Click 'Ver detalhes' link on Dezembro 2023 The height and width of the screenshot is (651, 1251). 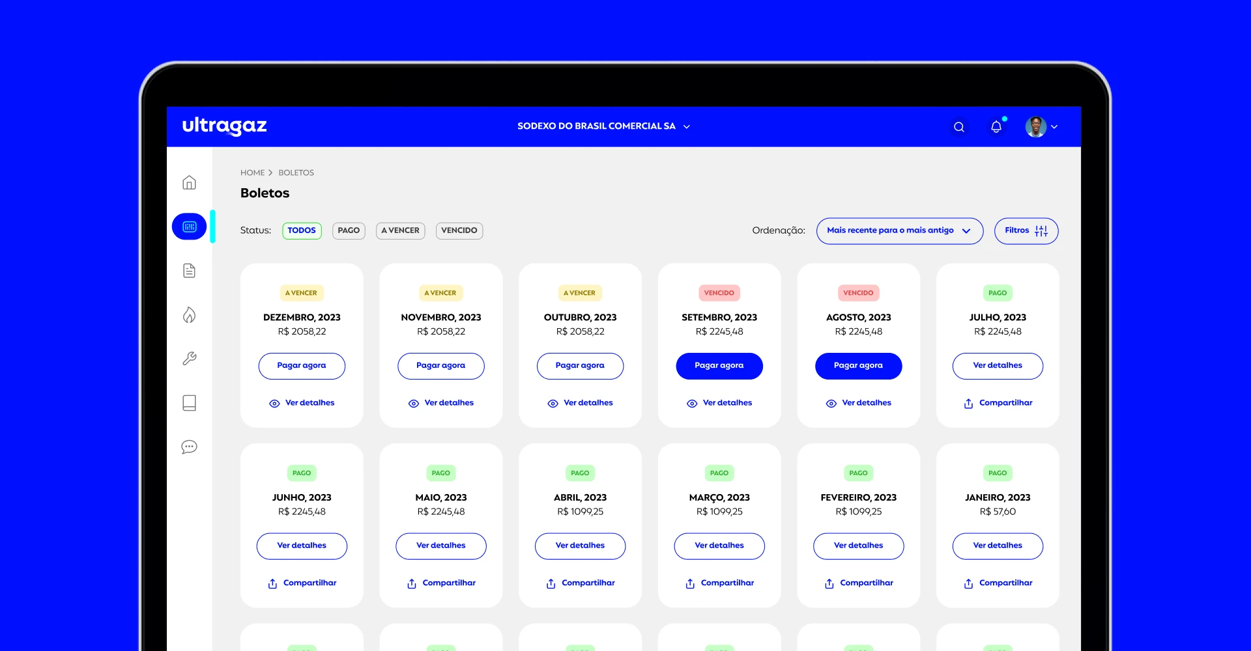tap(309, 403)
